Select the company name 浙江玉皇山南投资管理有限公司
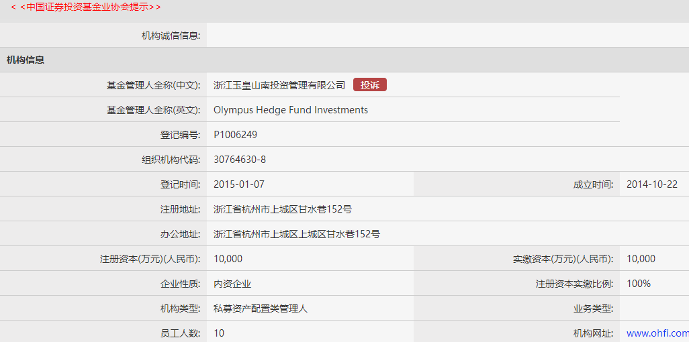The height and width of the screenshot is (342, 689). tap(279, 85)
